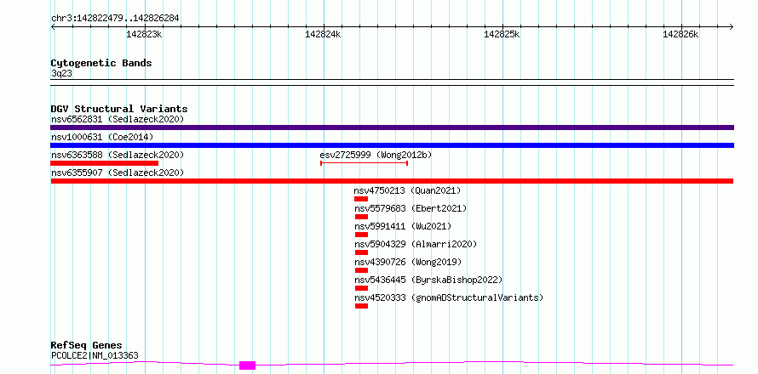Open variant nsv4750213 (Quan2021) label
Screen dimensions: 758x374
click(x=407, y=190)
